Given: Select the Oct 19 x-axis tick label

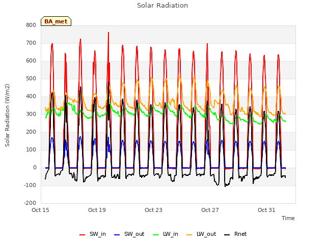Looking at the screenshot, I should click(x=97, y=210).
